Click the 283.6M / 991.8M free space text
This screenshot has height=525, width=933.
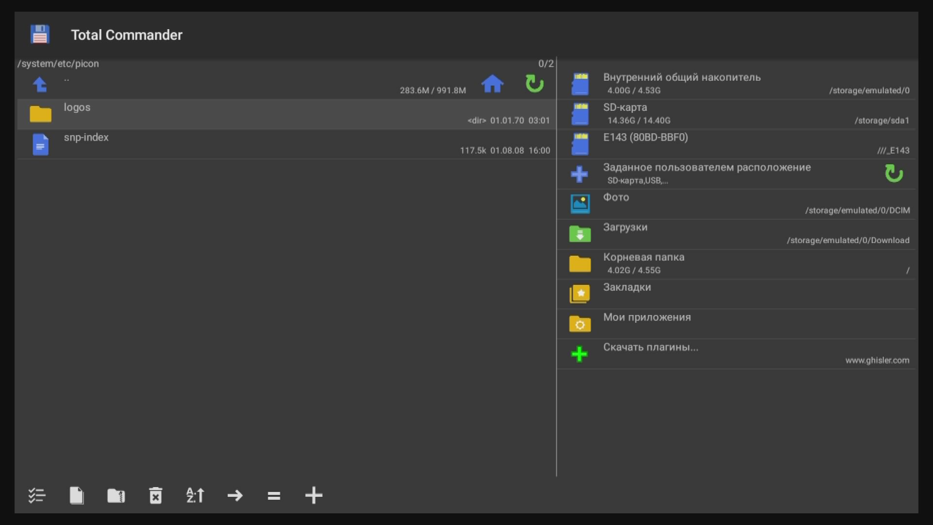point(433,90)
